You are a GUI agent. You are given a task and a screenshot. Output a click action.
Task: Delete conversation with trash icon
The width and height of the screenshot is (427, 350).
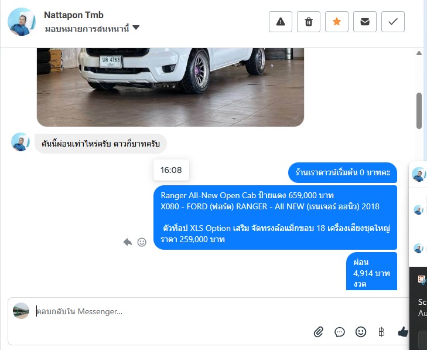[x=309, y=22]
